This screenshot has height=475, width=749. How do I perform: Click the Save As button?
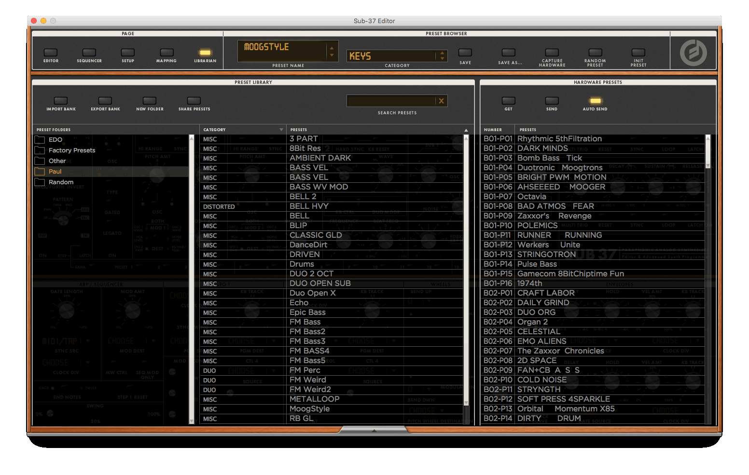[509, 53]
